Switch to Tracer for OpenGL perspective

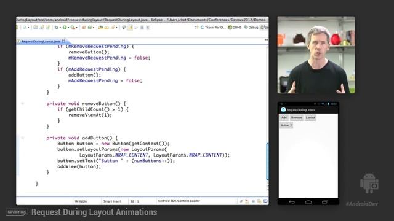pyautogui.click(x=213, y=28)
